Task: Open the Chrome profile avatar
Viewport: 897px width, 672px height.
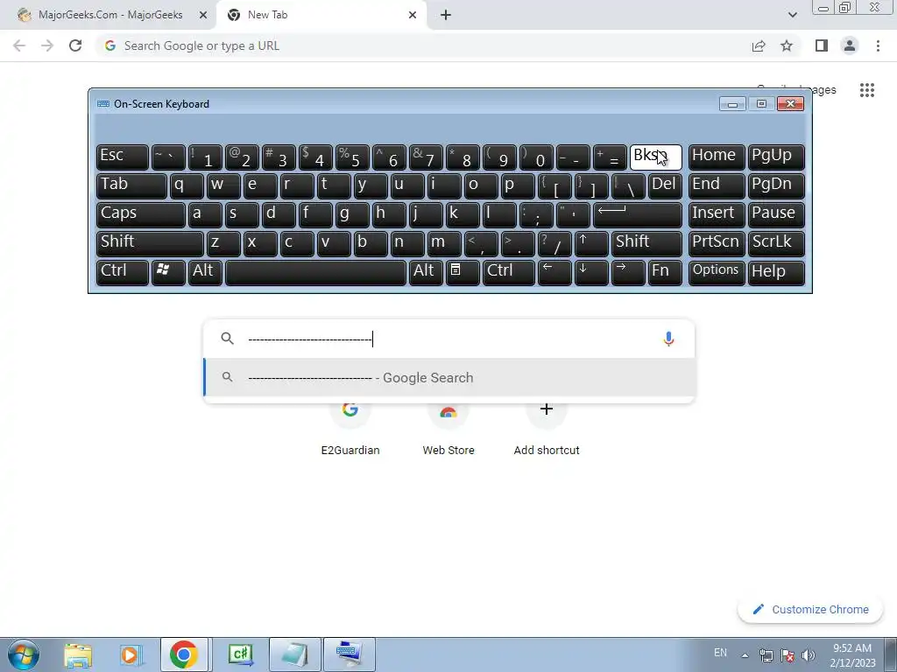Action: coord(850,45)
